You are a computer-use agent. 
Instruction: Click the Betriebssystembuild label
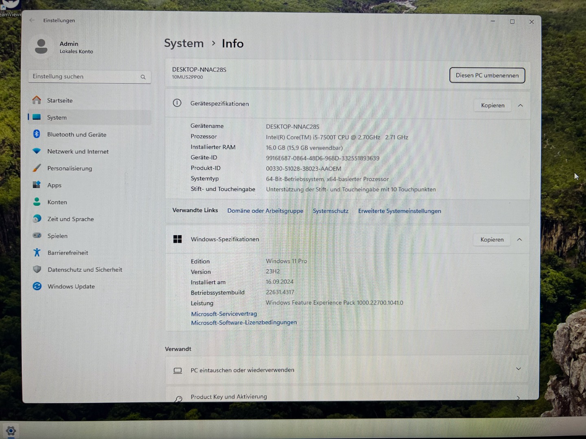pos(218,292)
